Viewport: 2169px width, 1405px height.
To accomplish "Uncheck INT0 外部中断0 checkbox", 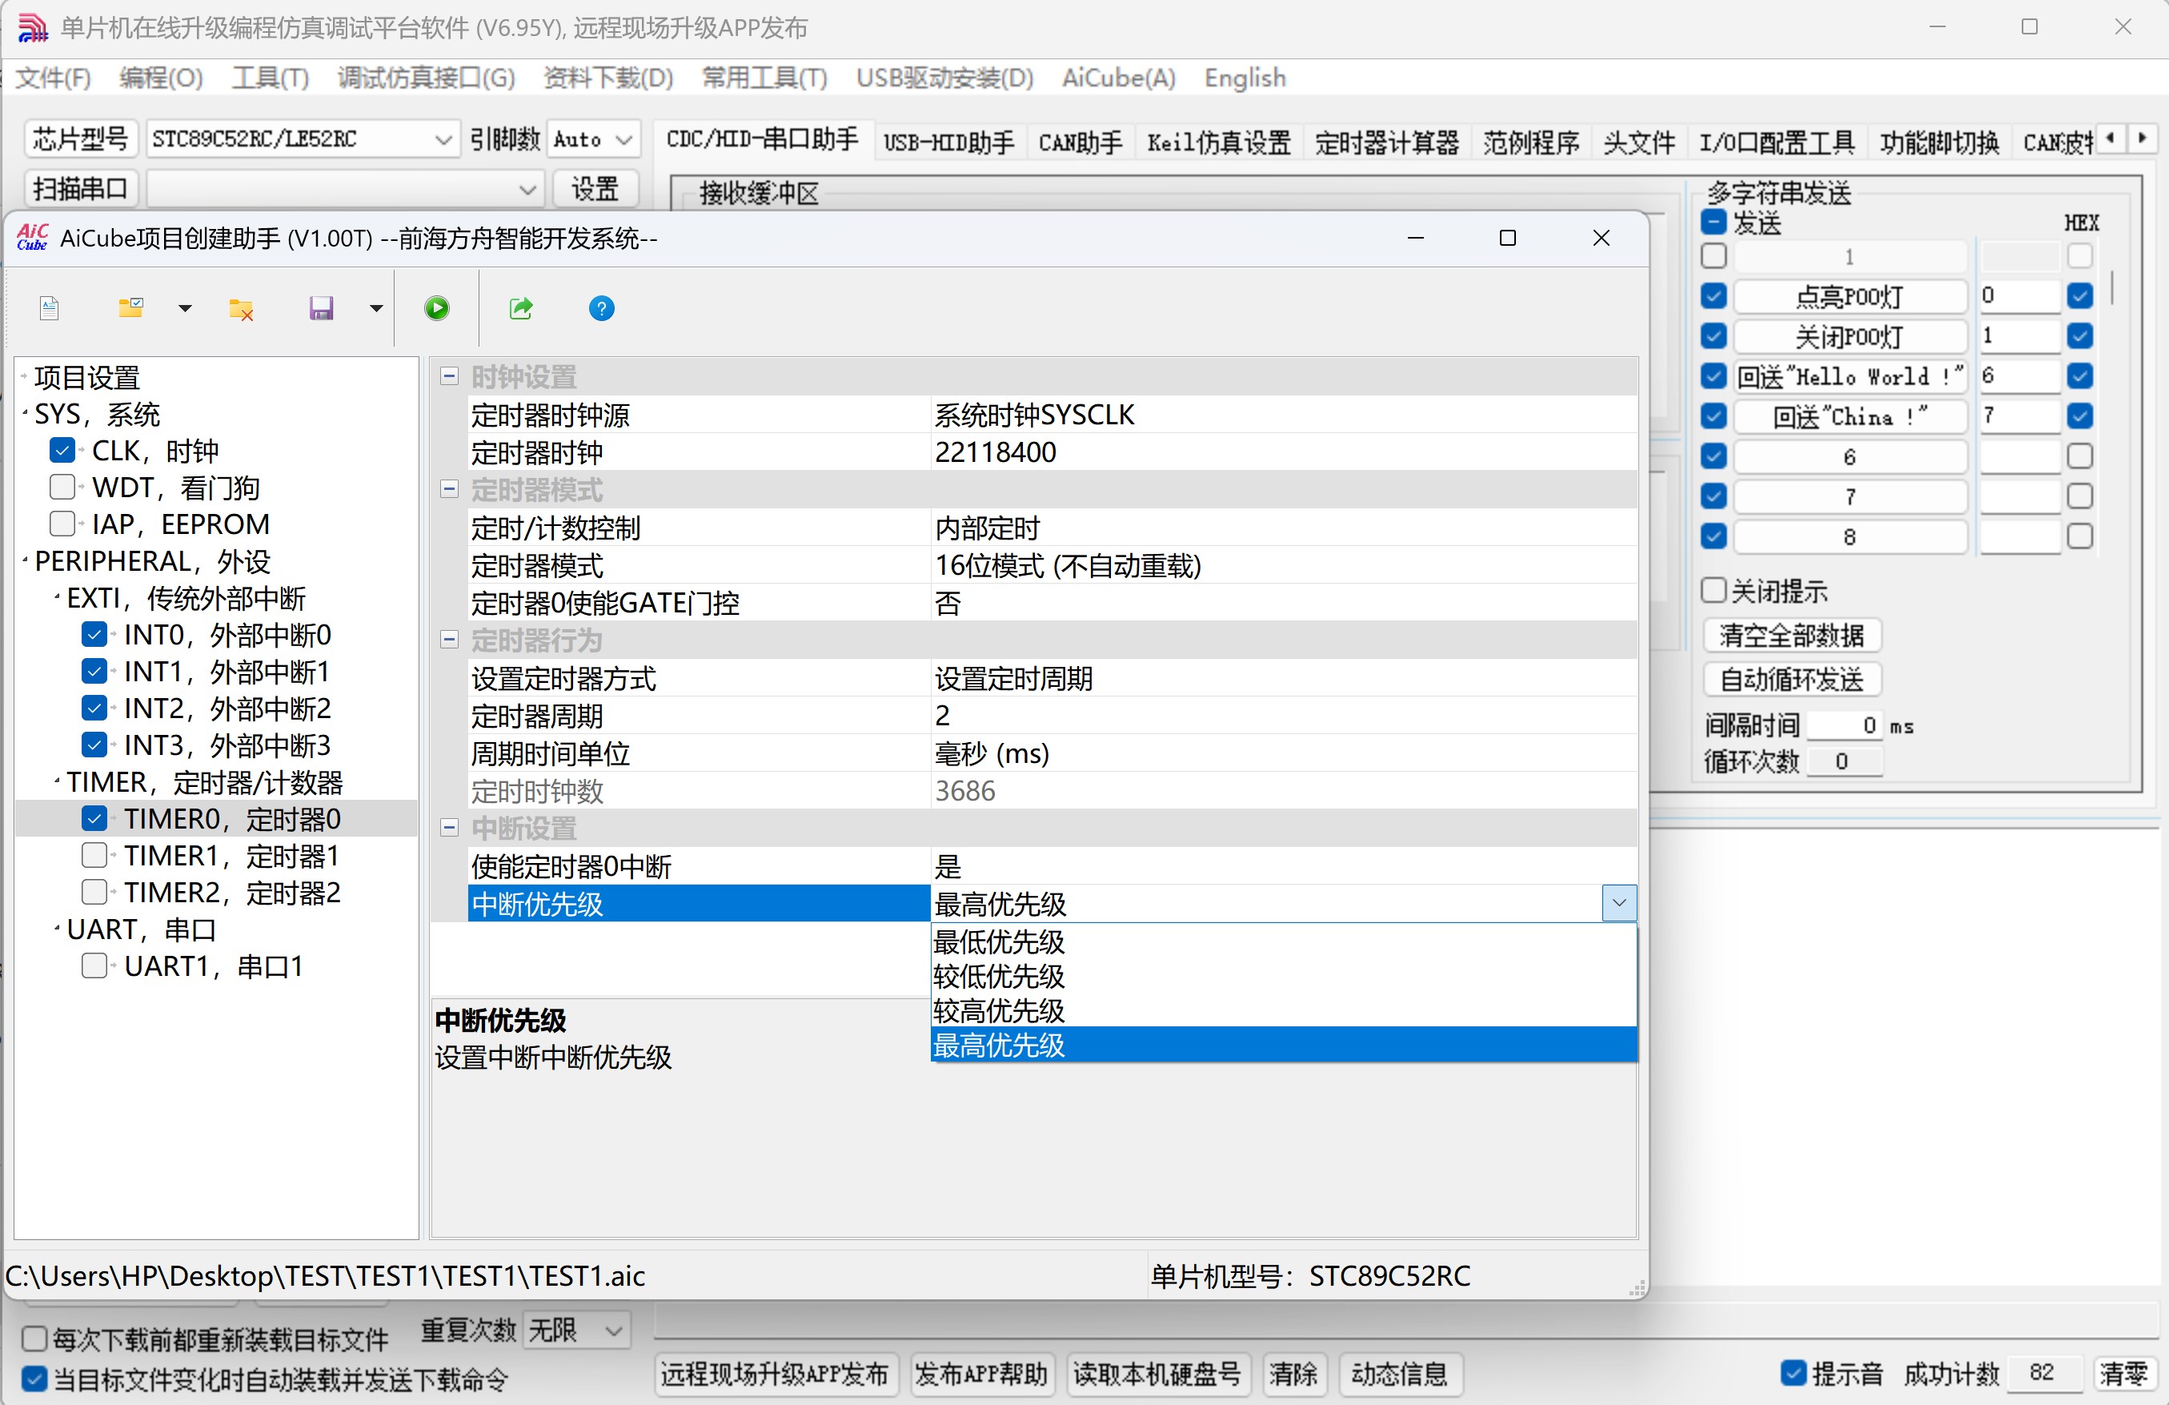I will (94, 634).
